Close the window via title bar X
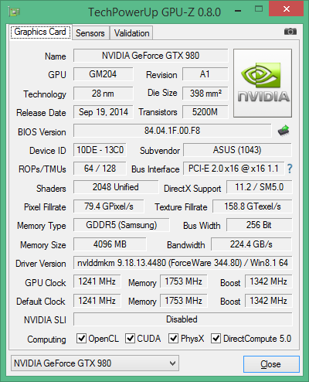The width and height of the screenshot is (309, 382). pos(286,9)
